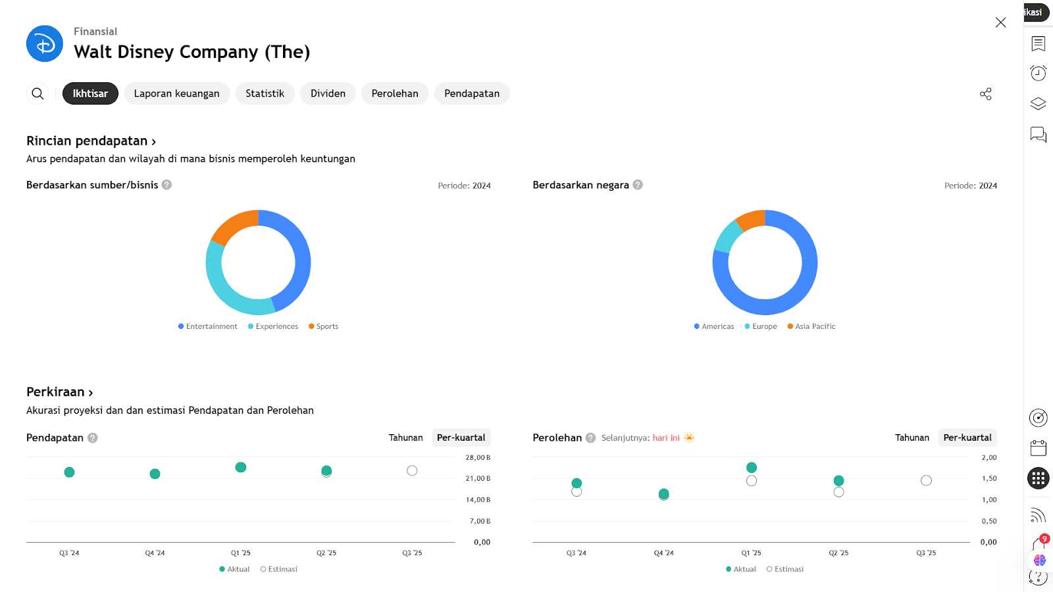Select Per-kuartal for Perolehan chart
The width and height of the screenshot is (1053, 592).
click(x=967, y=437)
